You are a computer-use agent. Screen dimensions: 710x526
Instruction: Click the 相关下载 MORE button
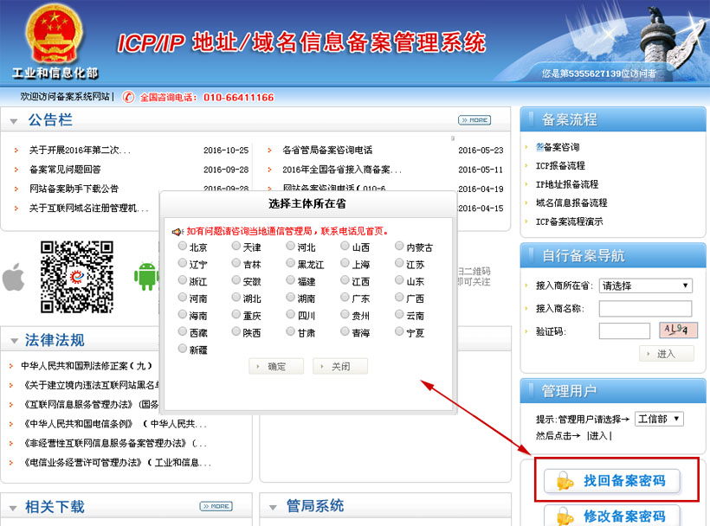coord(216,506)
